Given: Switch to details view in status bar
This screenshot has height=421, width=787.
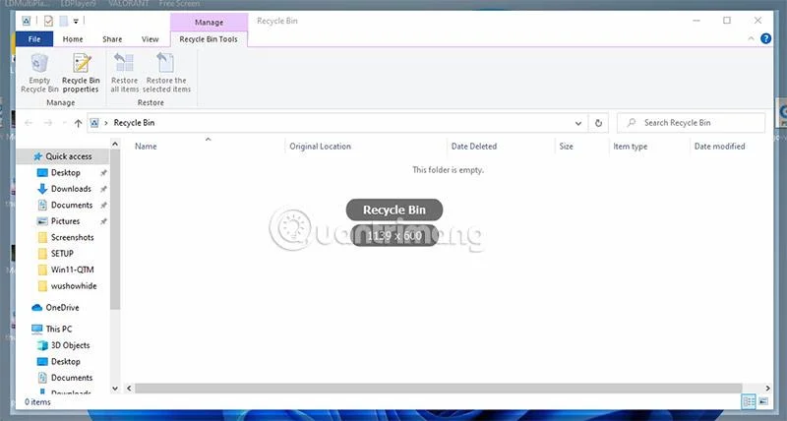Looking at the screenshot, I should click(749, 401).
